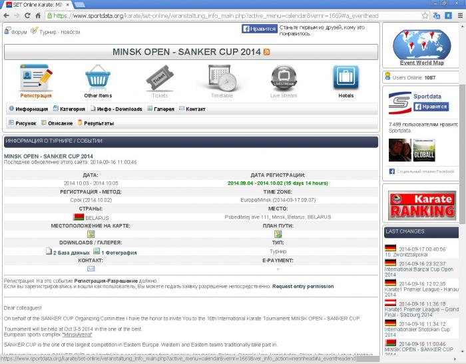The height and width of the screenshot is (364, 466).
Task: Open the Контакт tab
Action: pyautogui.click(x=192, y=109)
